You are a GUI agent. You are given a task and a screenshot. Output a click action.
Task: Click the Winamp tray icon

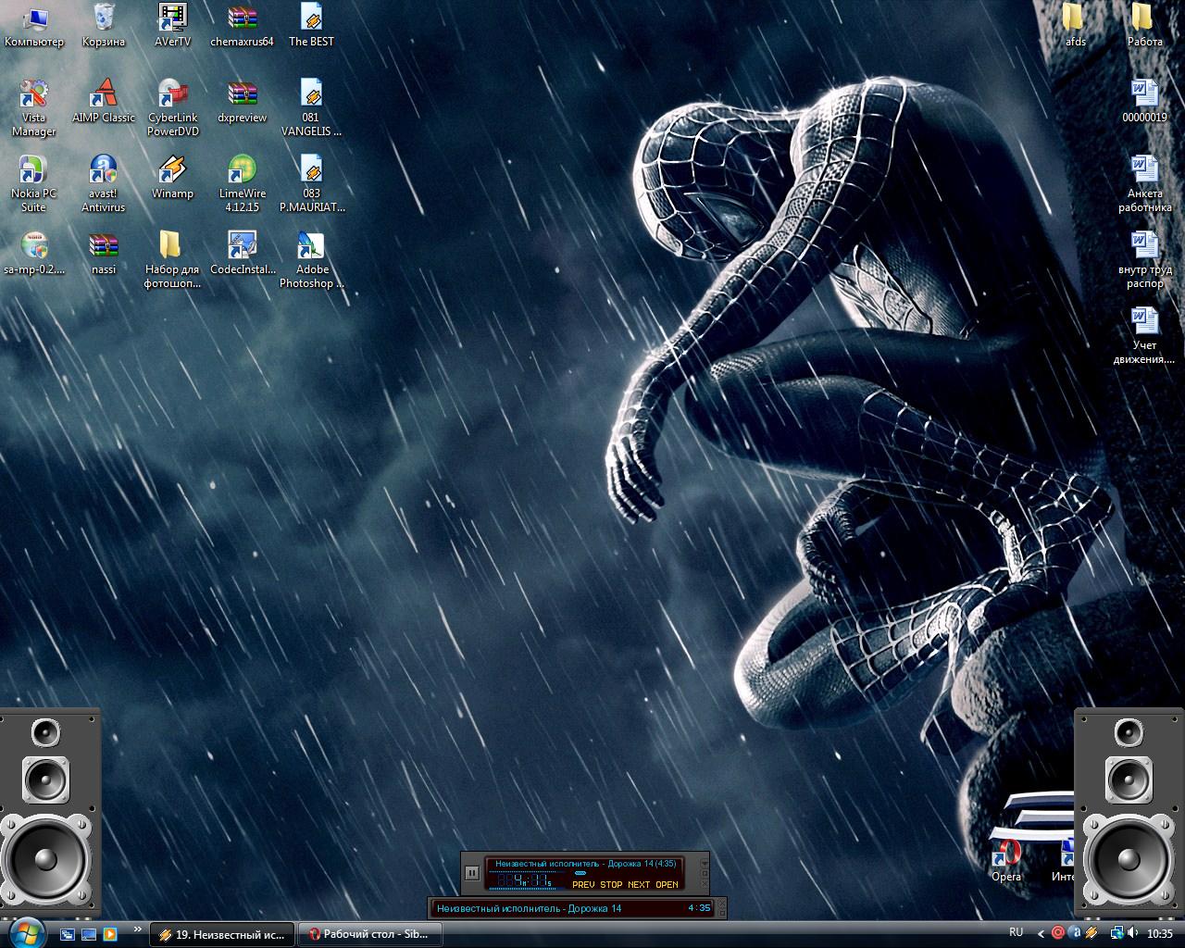click(1092, 933)
